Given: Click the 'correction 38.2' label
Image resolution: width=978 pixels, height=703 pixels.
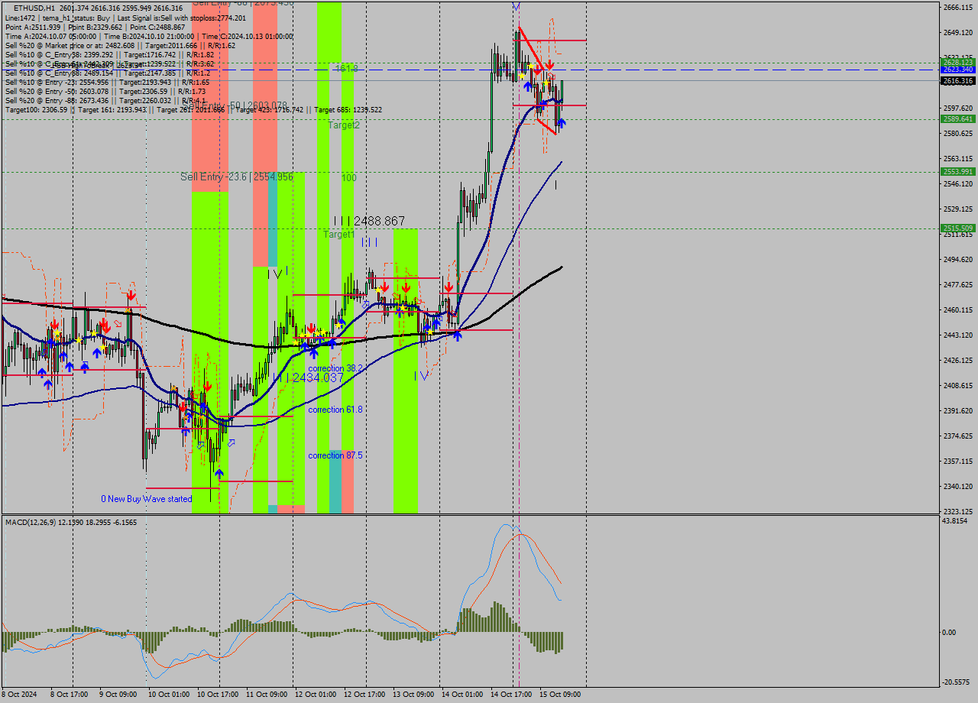Looking at the screenshot, I should (x=335, y=368).
